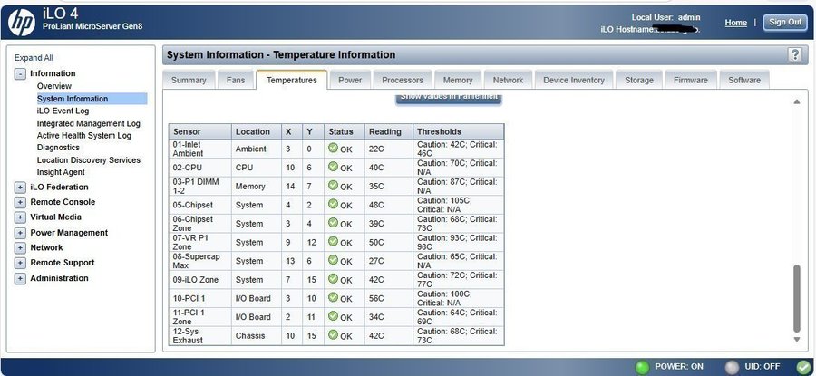Open the help question mark icon
This screenshot has height=376, width=816.
click(794, 55)
